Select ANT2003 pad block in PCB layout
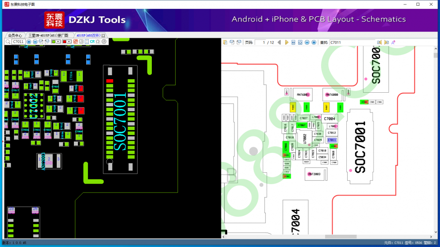This screenshot has width=440, height=247. click(x=49, y=161)
